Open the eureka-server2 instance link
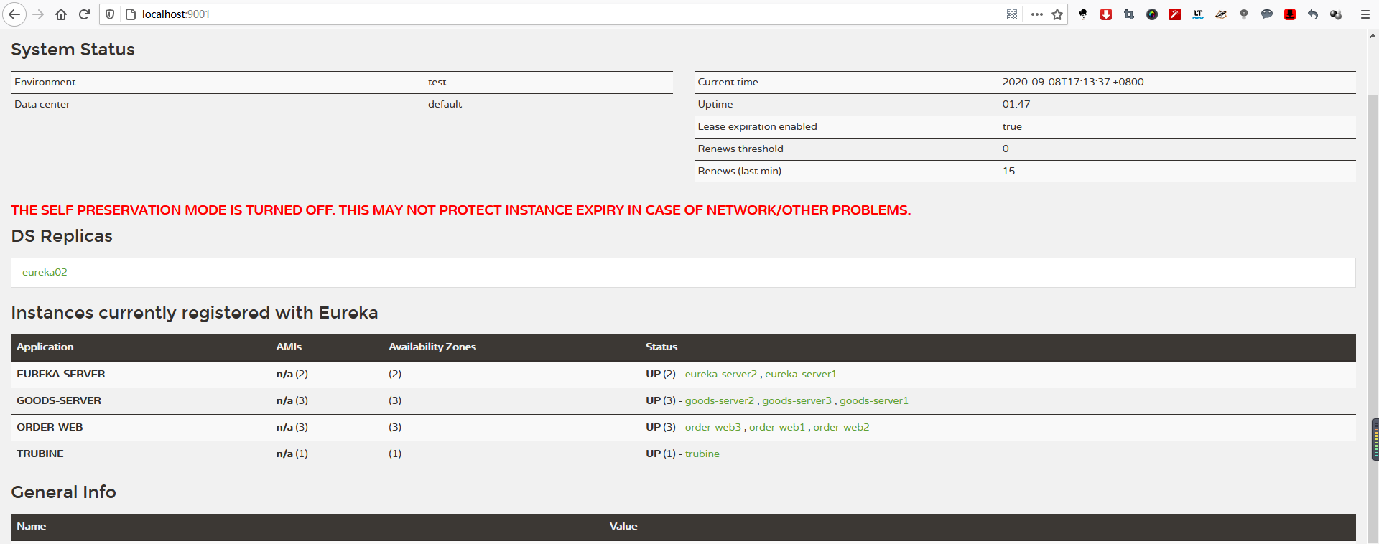 720,375
